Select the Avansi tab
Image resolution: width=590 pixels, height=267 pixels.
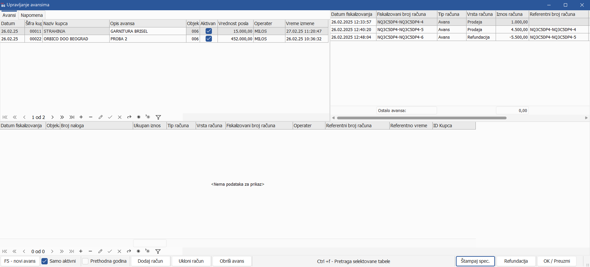[x=9, y=15]
